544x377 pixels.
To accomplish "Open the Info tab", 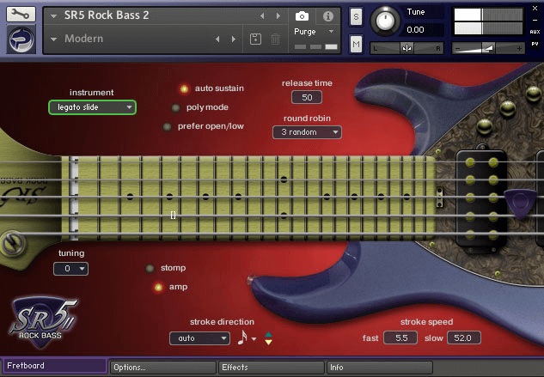I will coord(380,368).
